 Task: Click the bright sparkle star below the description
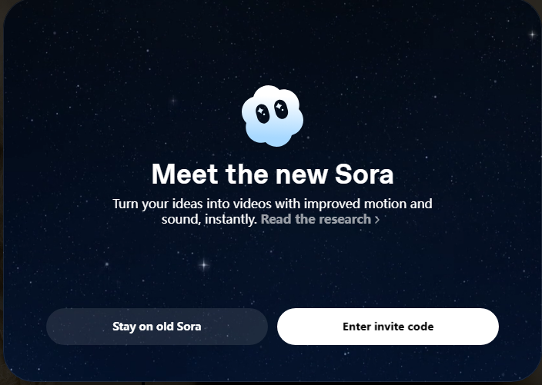(x=204, y=265)
